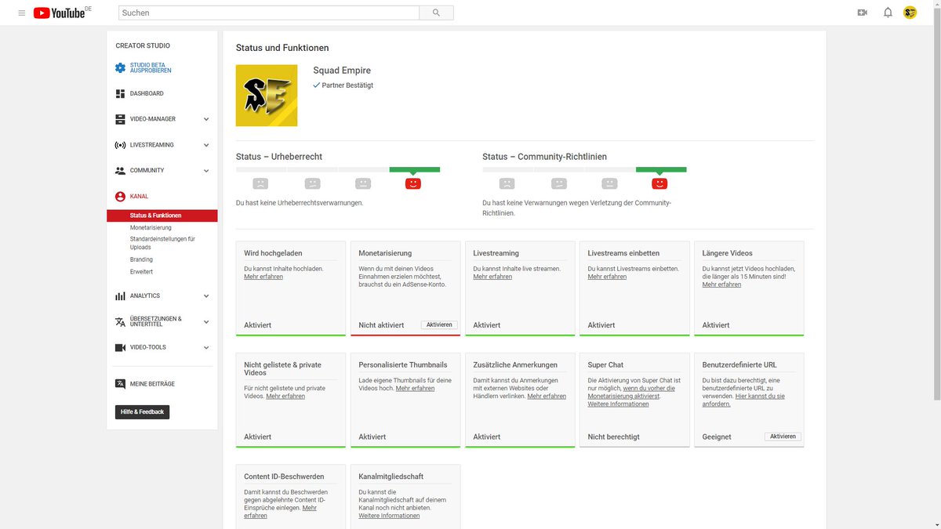Click Mehr erfahren in Livestreaming card

click(x=492, y=277)
